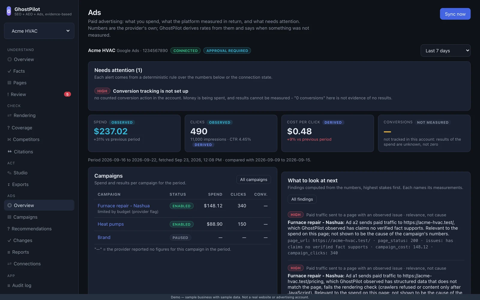Click the NOT MEASURED tag on Conversions
Image resolution: width=480 pixels, height=300 pixels.
coord(433,122)
